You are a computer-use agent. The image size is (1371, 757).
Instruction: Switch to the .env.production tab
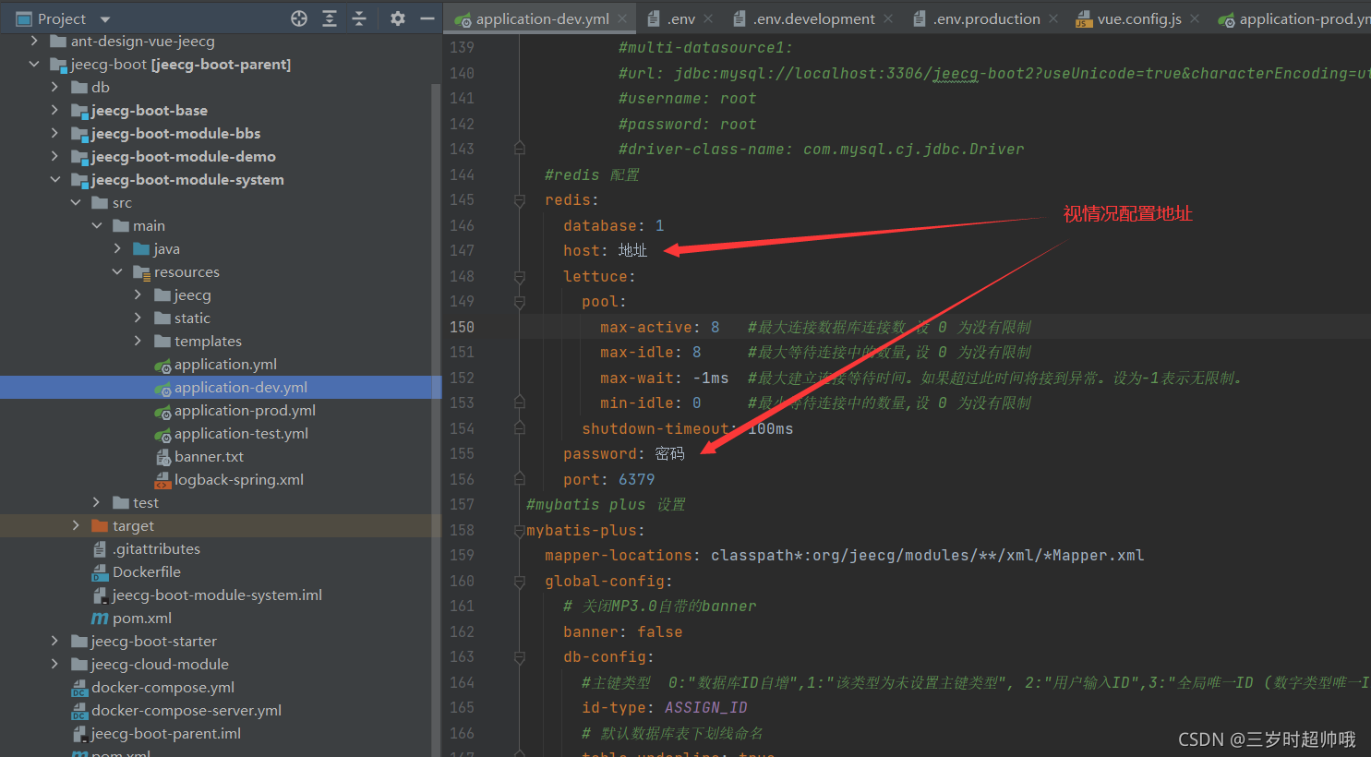986,18
